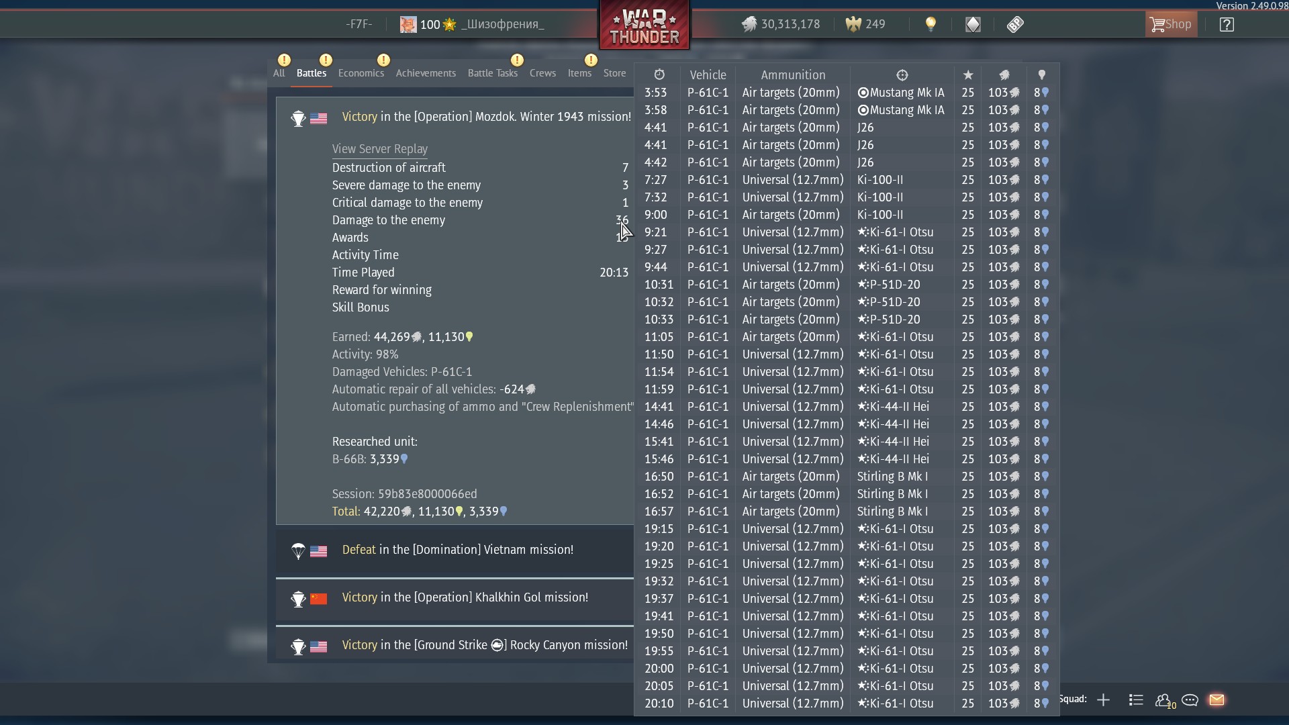The height and width of the screenshot is (725, 1289).
Task: Click the Golden Eagles currency icon
Action: 853,25
